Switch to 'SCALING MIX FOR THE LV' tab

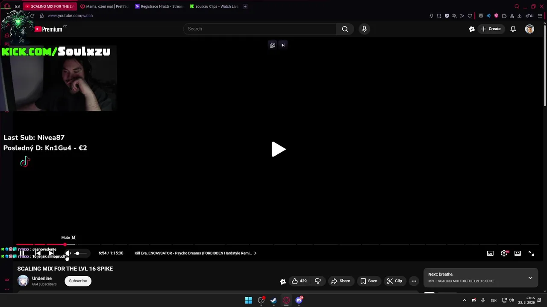coord(50,6)
